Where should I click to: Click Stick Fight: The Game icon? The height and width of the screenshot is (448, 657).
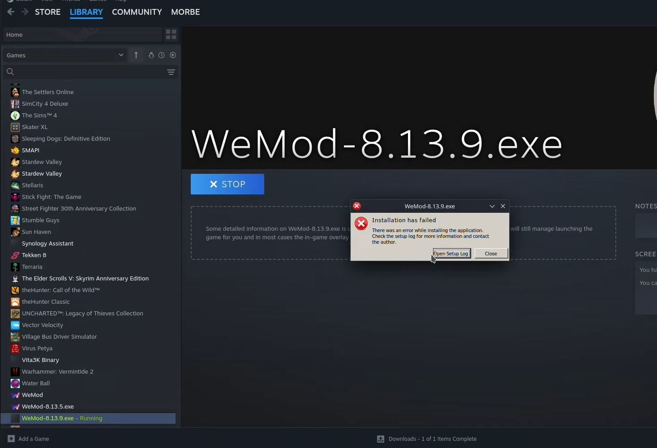click(15, 197)
